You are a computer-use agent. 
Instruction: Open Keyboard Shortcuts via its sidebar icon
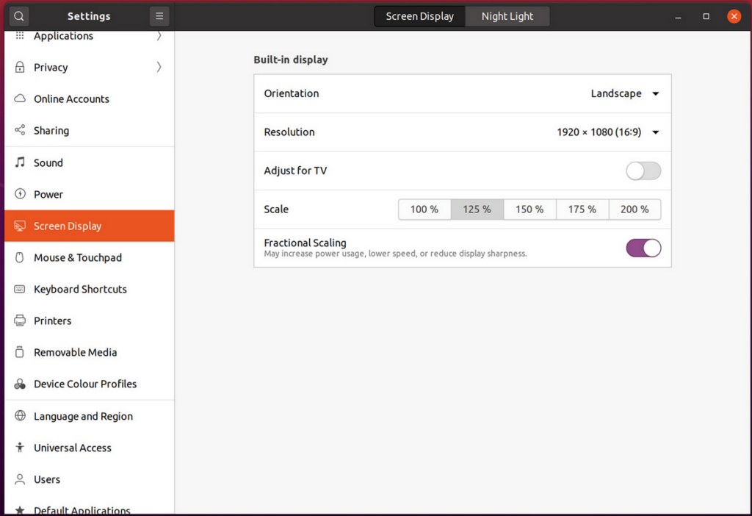click(x=18, y=289)
